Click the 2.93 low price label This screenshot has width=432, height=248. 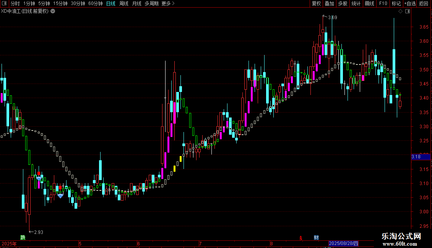[x=39, y=232]
